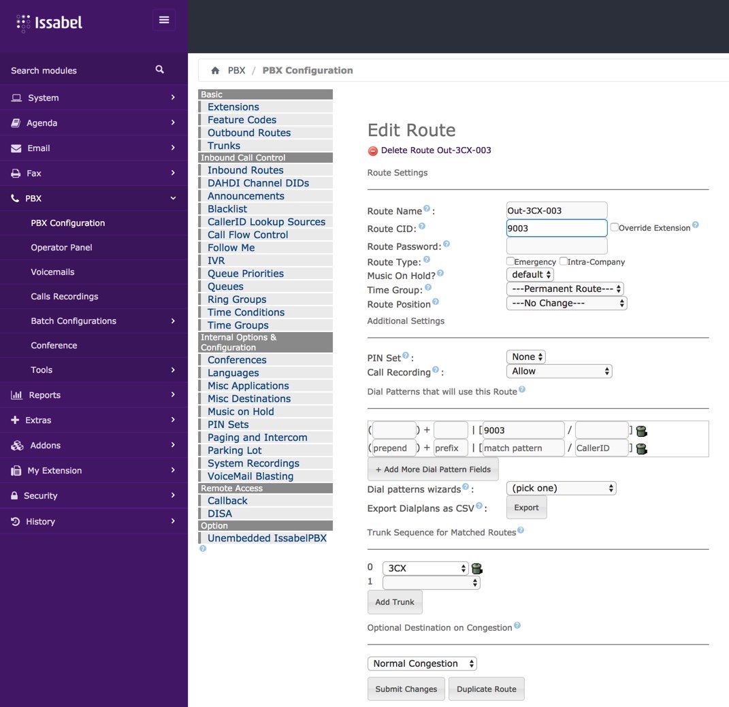The height and width of the screenshot is (707, 729).
Task: Open Calls Recordings in the PBX submenu
Action: (x=64, y=297)
